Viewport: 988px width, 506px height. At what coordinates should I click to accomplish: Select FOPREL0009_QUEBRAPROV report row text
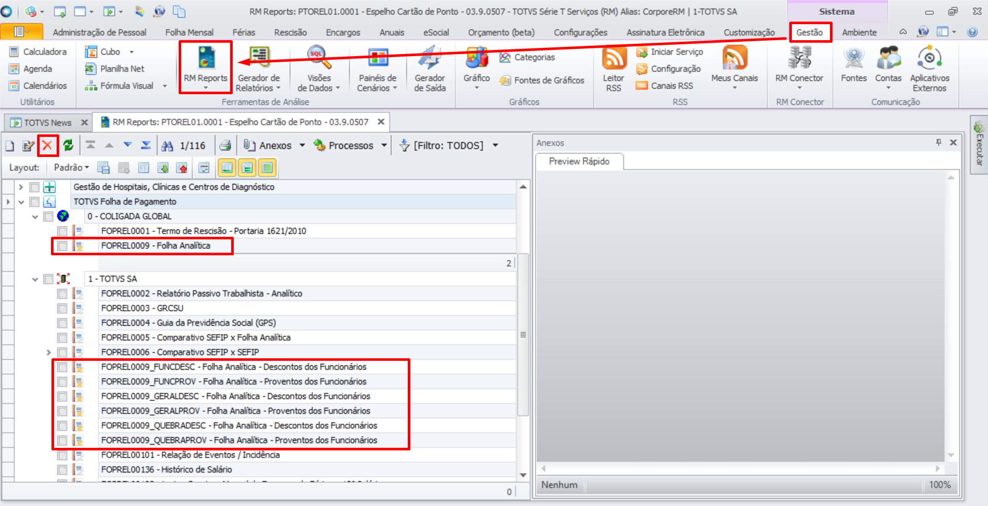point(239,440)
